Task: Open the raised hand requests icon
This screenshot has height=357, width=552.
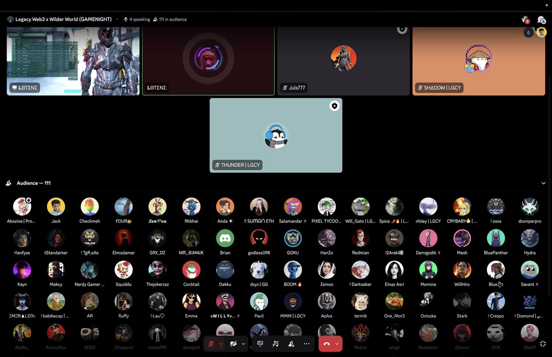Action: pos(525,19)
